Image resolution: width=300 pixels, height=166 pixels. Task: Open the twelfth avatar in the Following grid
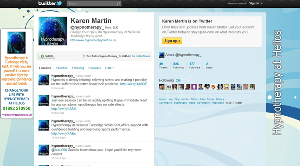coord(233,87)
